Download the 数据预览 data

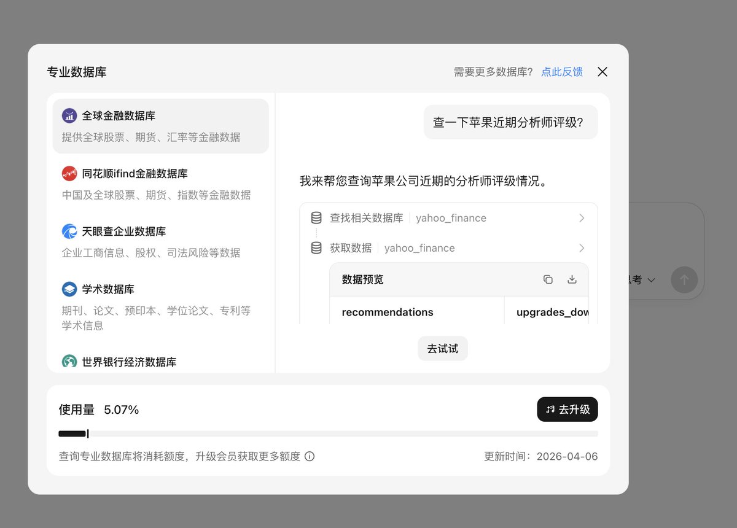pos(572,279)
